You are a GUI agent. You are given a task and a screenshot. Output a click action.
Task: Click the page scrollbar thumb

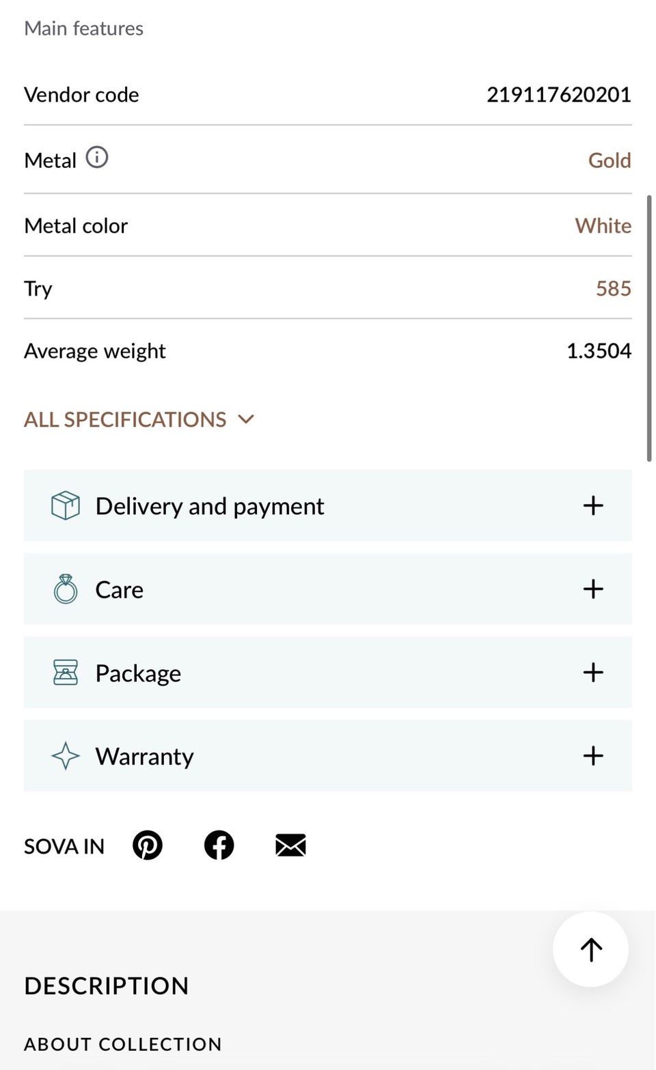pyautogui.click(x=649, y=328)
